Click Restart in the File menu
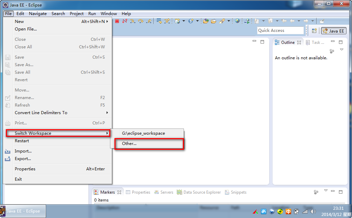Screen dimensions: 352x218 pos(22,141)
